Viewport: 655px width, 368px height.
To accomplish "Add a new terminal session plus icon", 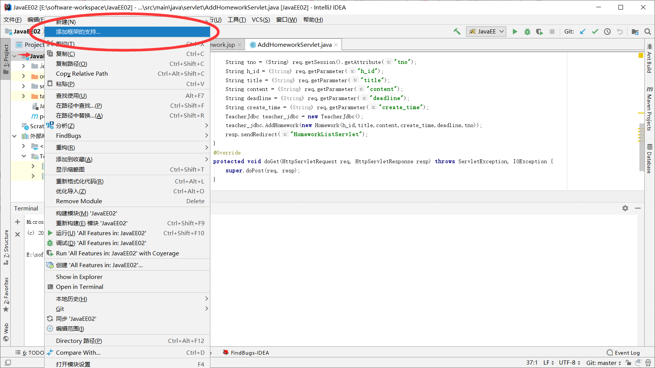I will pyautogui.click(x=18, y=222).
